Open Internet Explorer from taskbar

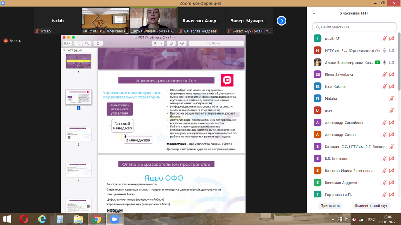(42, 219)
